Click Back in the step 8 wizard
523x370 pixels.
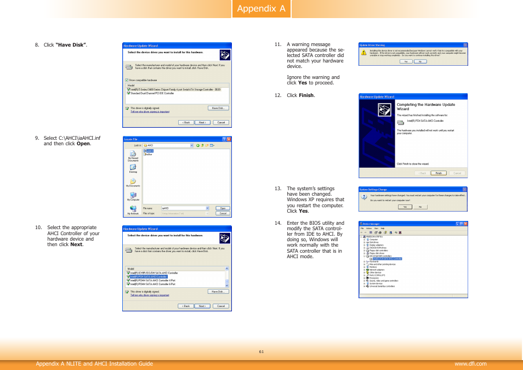186,122
